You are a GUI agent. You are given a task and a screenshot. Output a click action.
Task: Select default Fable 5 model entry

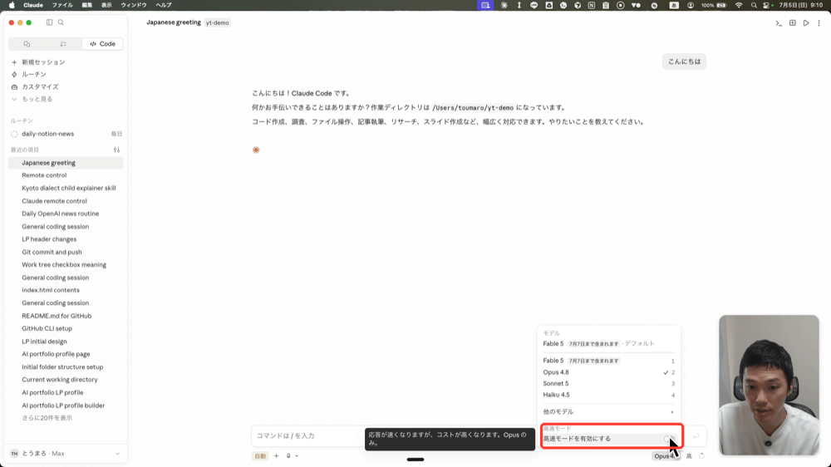coord(608,344)
